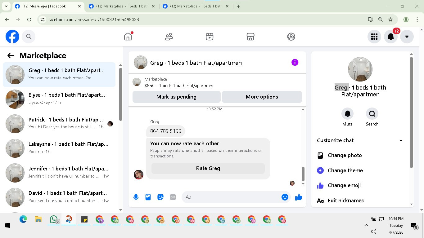Open the Chrome three-dot menu

coord(417,20)
